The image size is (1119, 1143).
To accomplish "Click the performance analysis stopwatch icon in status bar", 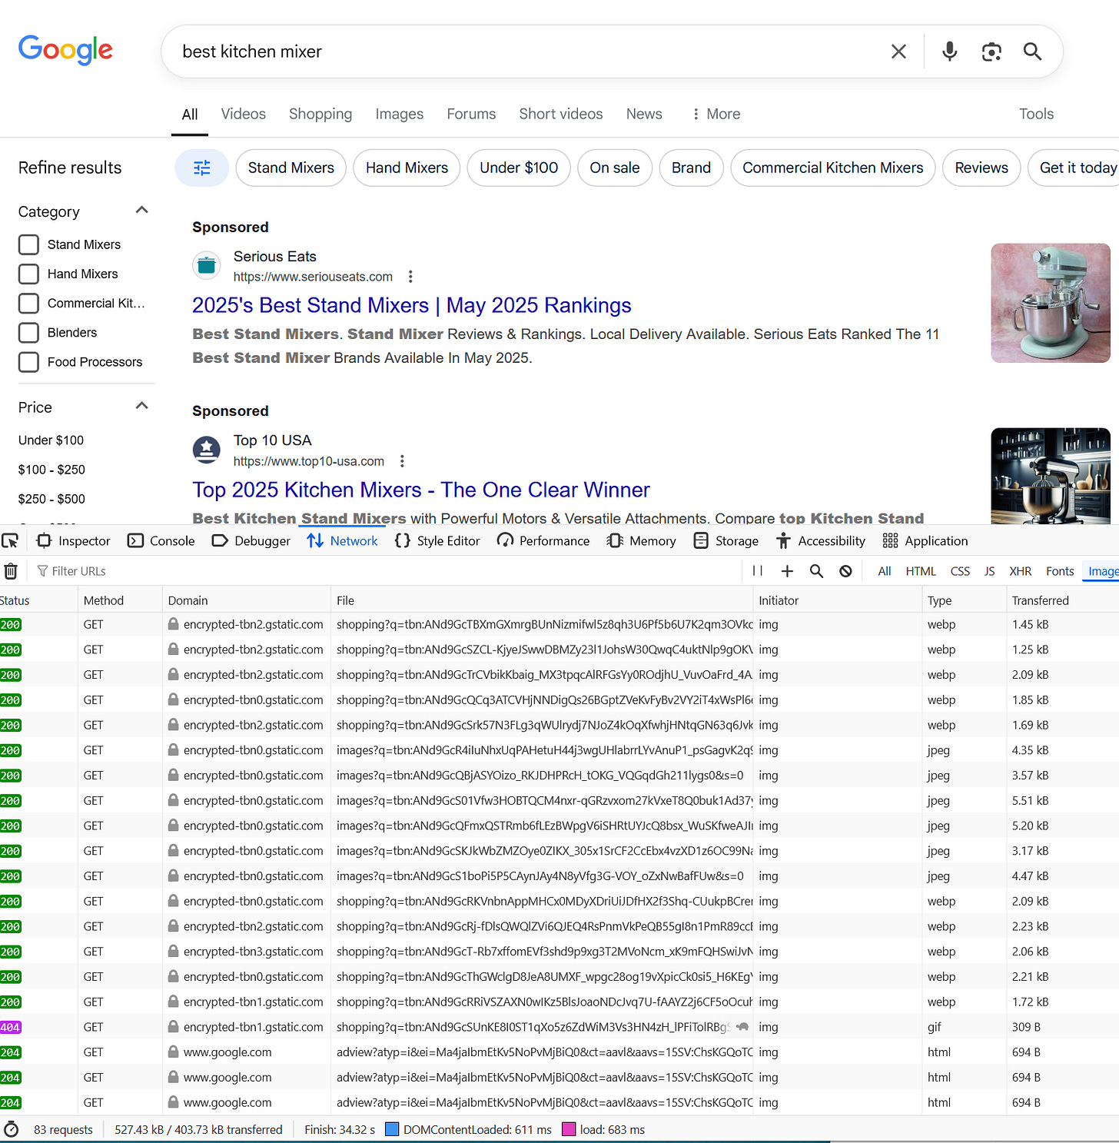I will click(12, 1129).
